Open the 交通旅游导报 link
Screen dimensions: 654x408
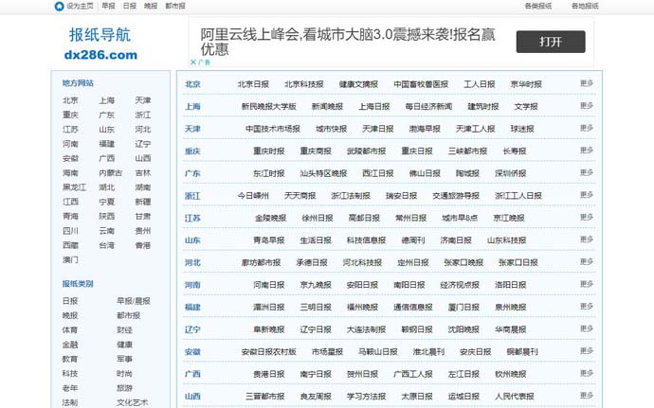point(456,196)
